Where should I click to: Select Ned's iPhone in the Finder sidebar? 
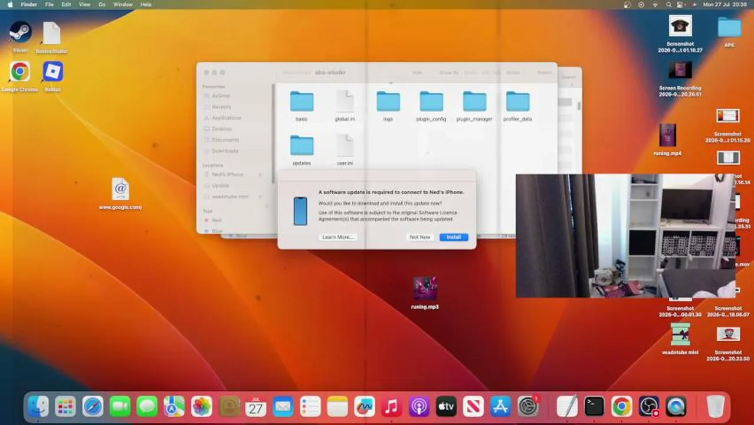pyautogui.click(x=228, y=175)
